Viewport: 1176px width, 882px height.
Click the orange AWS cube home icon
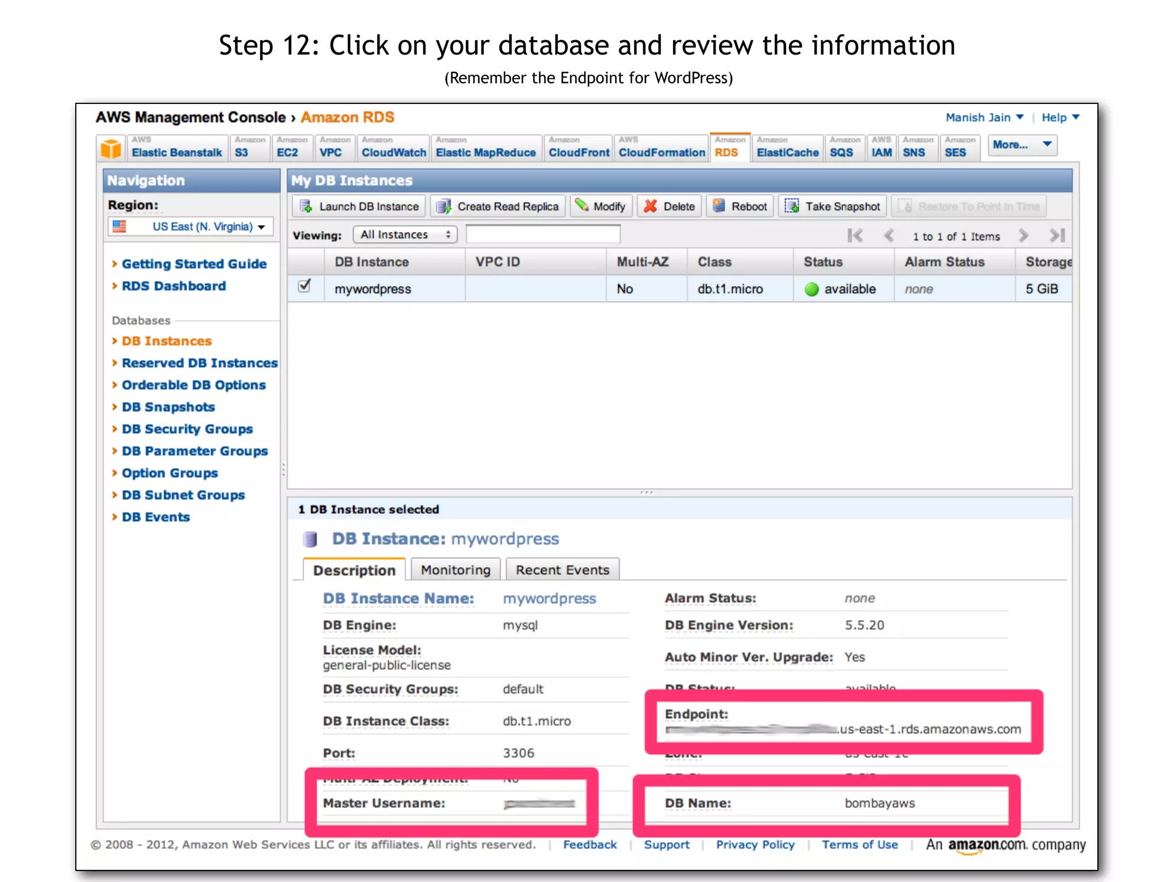point(111,148)
